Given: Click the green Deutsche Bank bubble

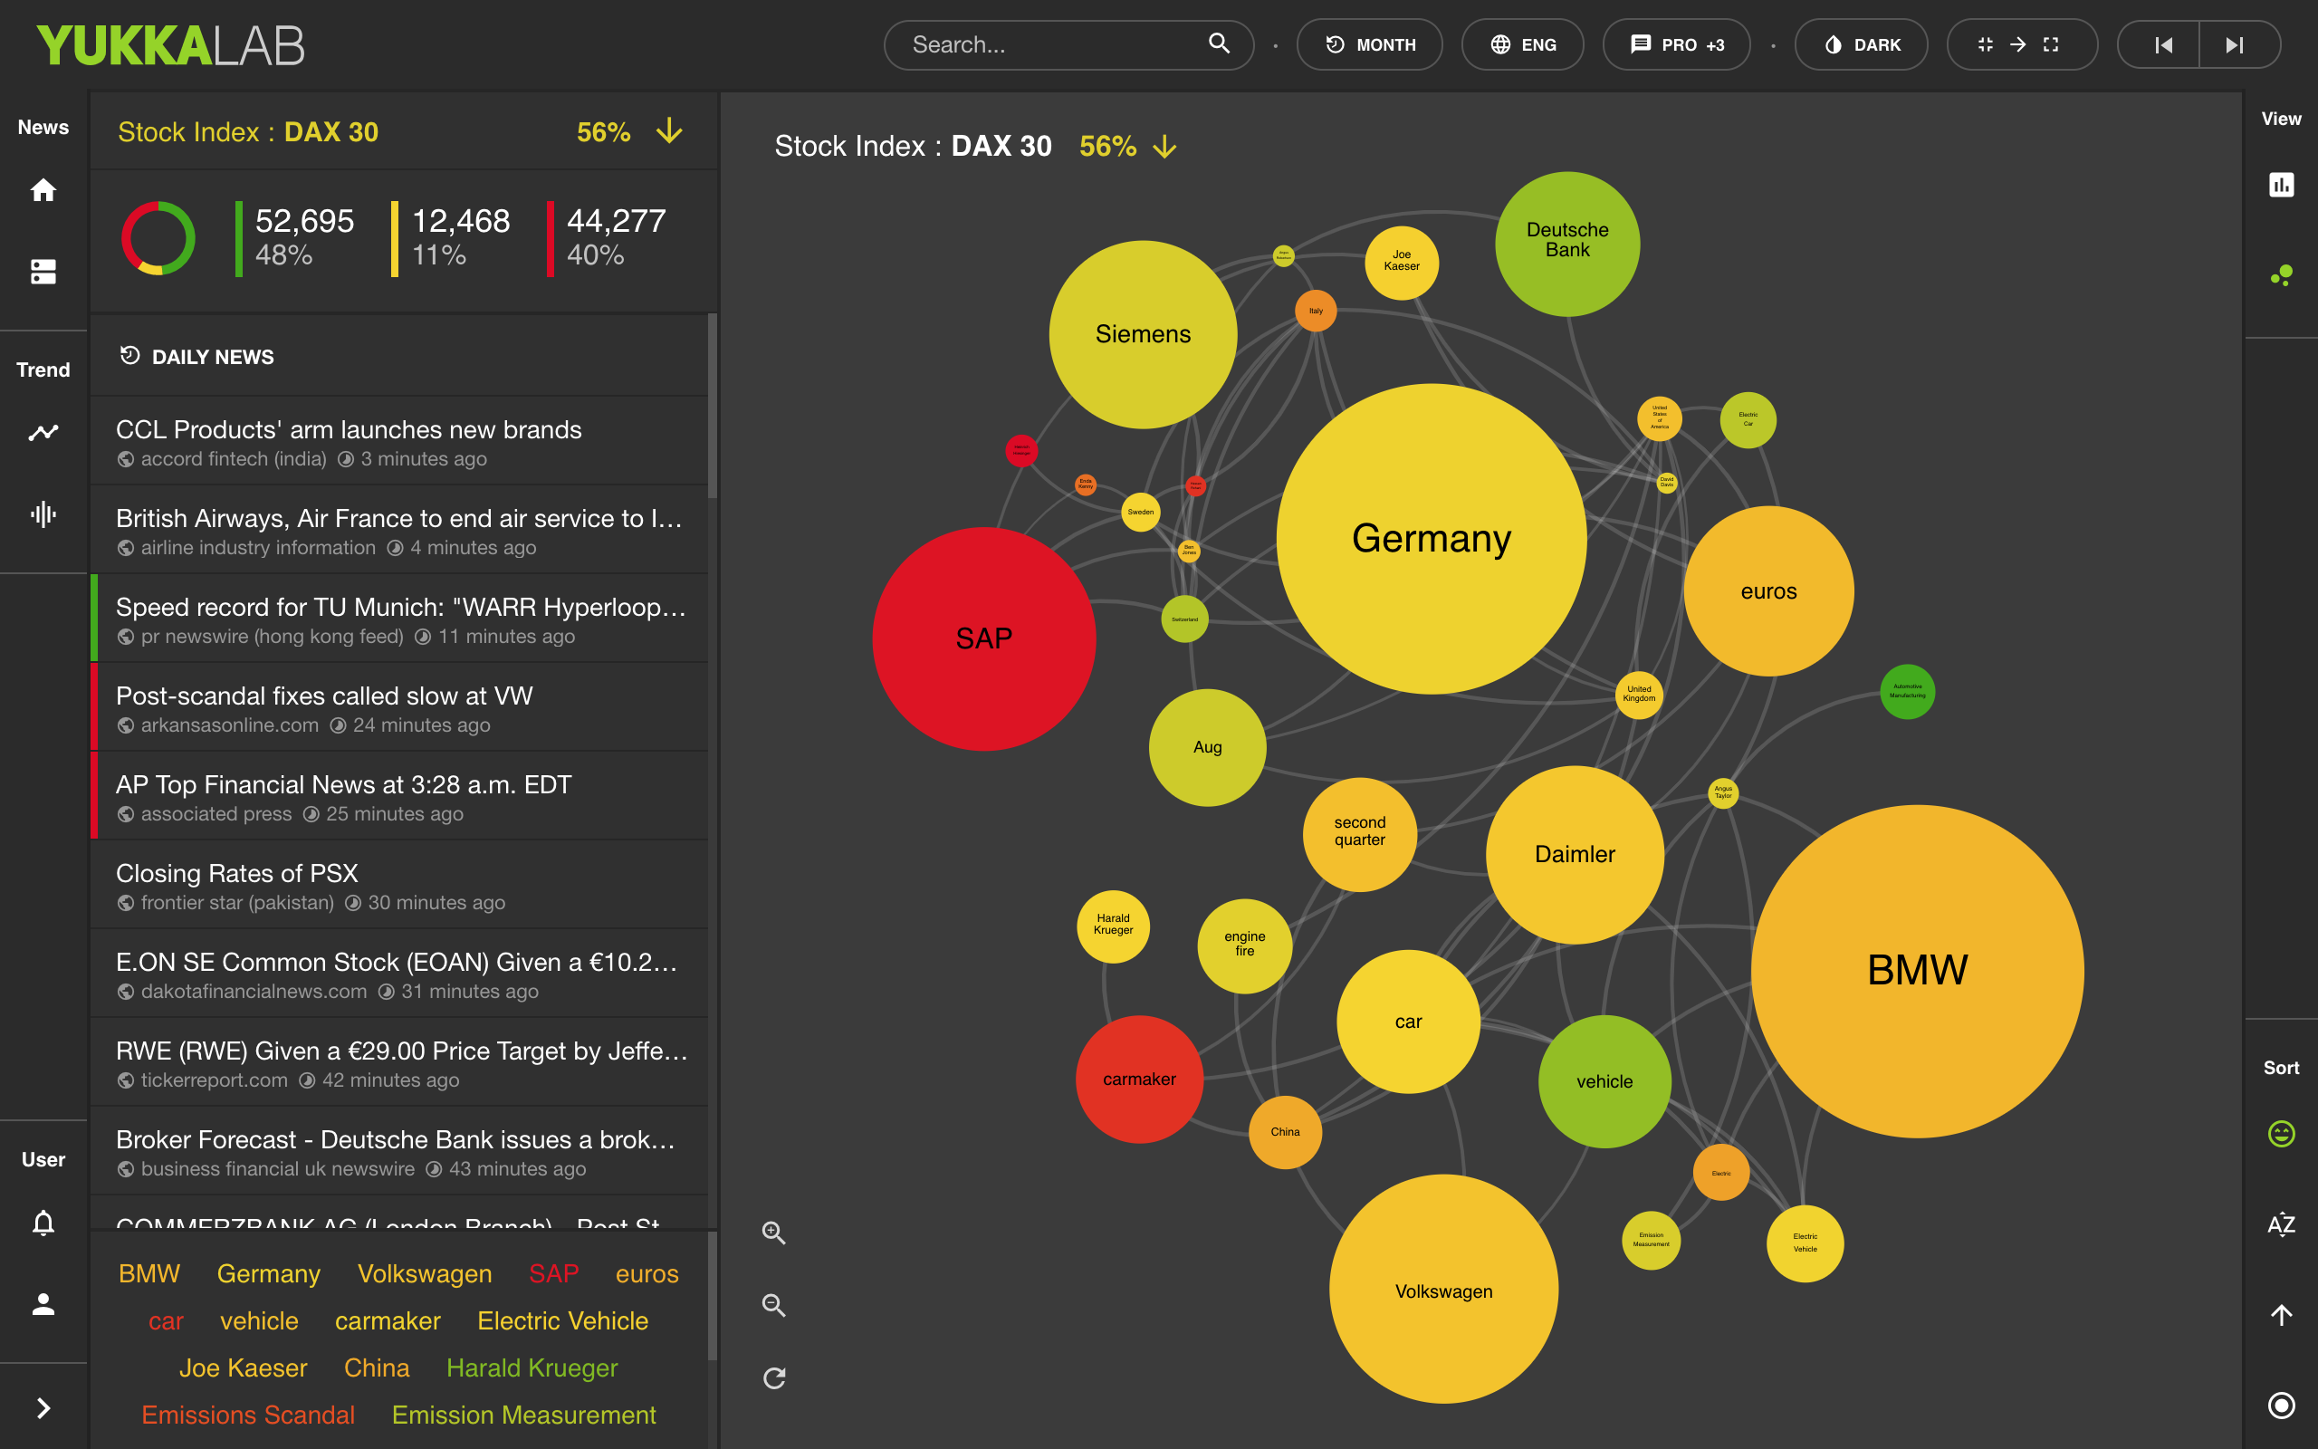Looking at the screenshot, I should (x=1567, y=244).
